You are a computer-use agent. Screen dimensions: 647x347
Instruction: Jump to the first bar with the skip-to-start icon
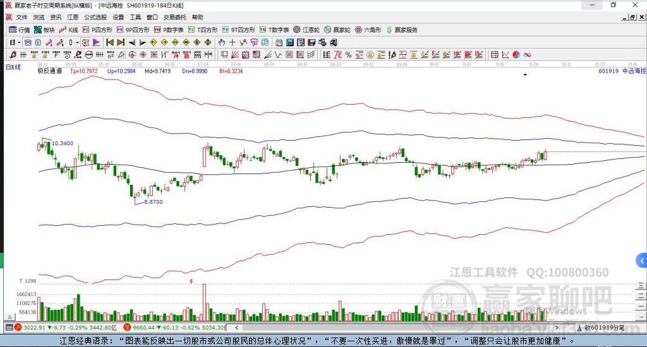coord(110,42)
